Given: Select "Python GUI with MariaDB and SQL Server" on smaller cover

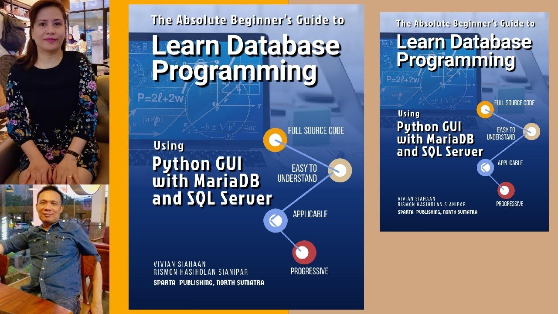Looking at the screenshot, I should [440, 139].
